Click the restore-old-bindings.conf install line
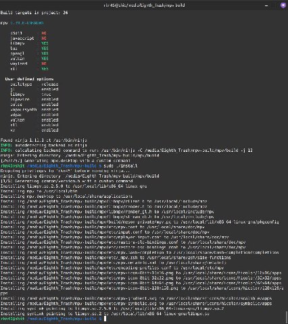Image resolution: width=288 pixels, height=324 pixels. [x=123, y=242]
